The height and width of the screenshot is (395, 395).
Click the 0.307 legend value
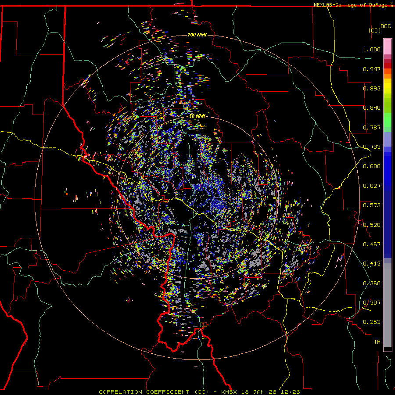[372, 303]
